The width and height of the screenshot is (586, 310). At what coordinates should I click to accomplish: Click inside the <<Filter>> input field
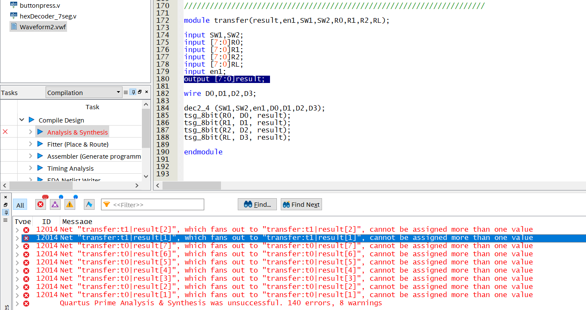[155, 205]
